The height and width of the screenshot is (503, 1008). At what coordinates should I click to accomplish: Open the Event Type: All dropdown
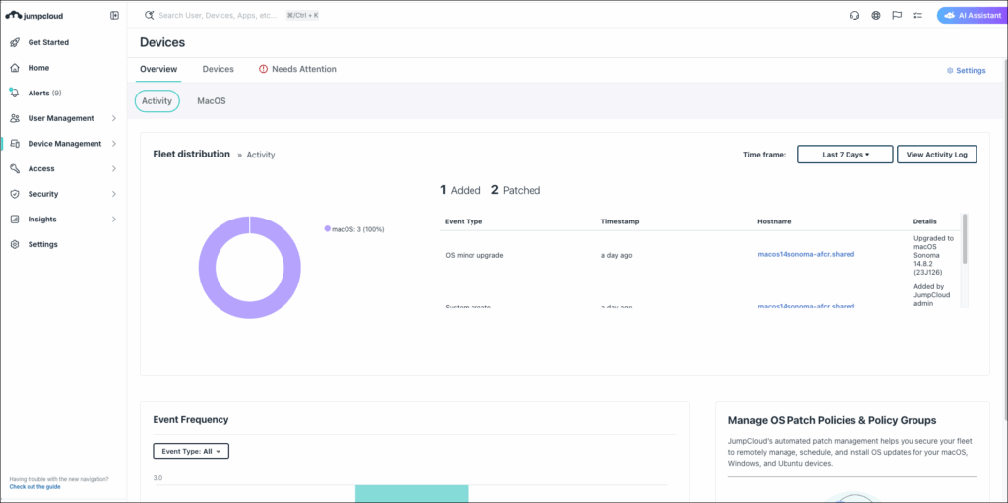click(x=191, y=451)
